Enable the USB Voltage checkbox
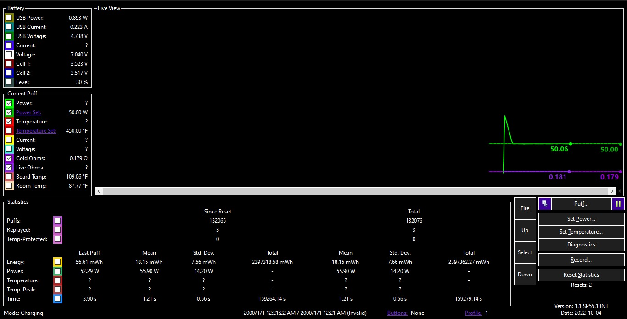 [x=9, y=36]
